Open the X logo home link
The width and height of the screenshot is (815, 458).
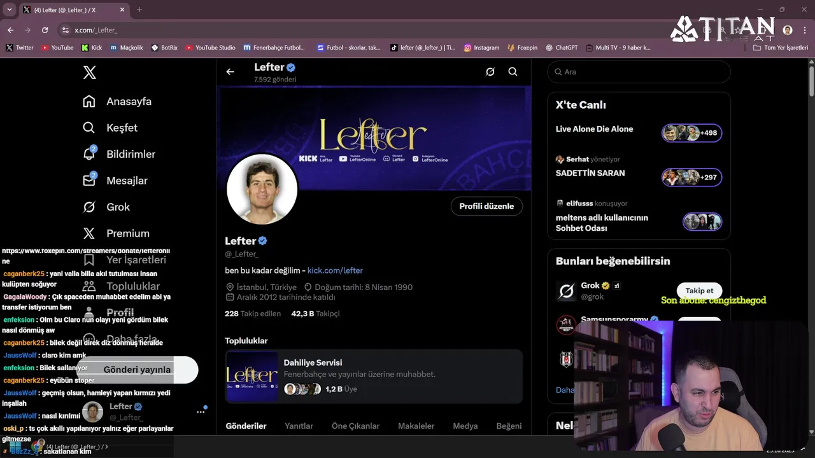click(90, 73)
